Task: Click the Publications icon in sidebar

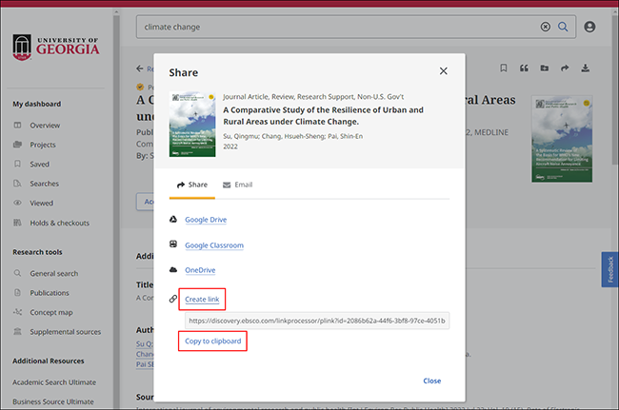Action: [x=17, y=293]
